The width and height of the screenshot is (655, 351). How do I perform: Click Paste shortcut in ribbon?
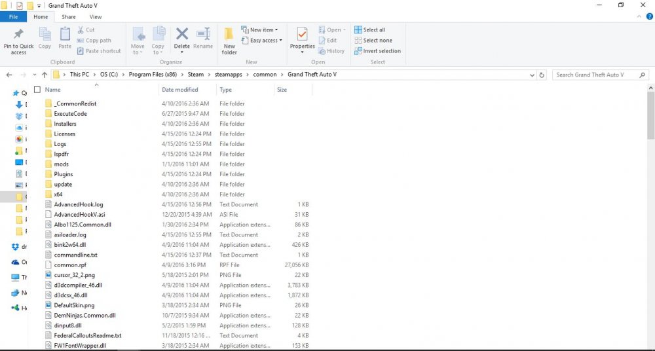(x=99, y=51)
